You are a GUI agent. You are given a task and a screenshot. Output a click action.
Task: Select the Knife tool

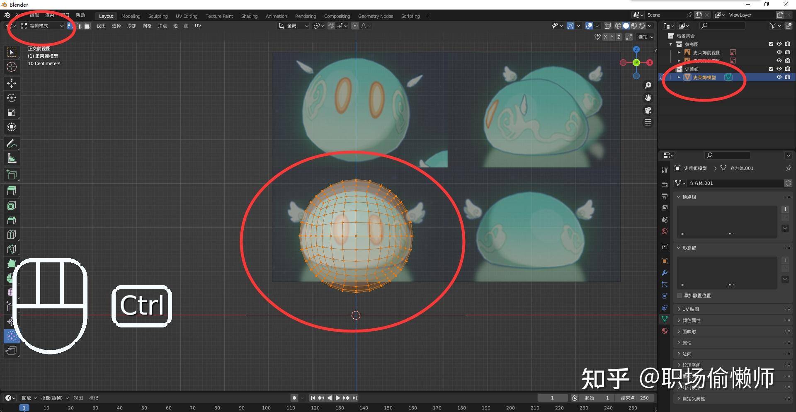coord(12,249)
